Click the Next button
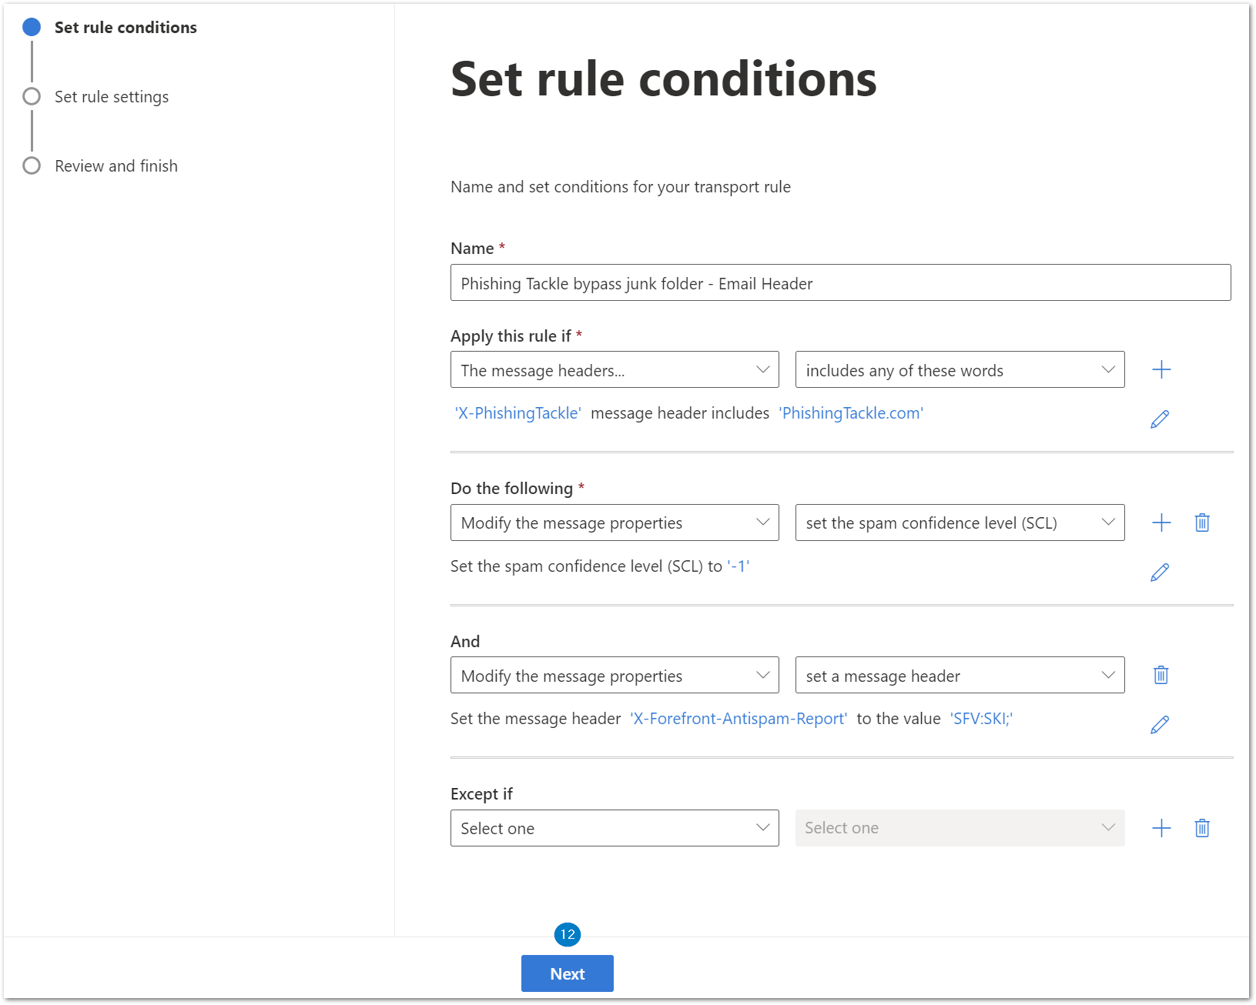 (x=568, y=973)
